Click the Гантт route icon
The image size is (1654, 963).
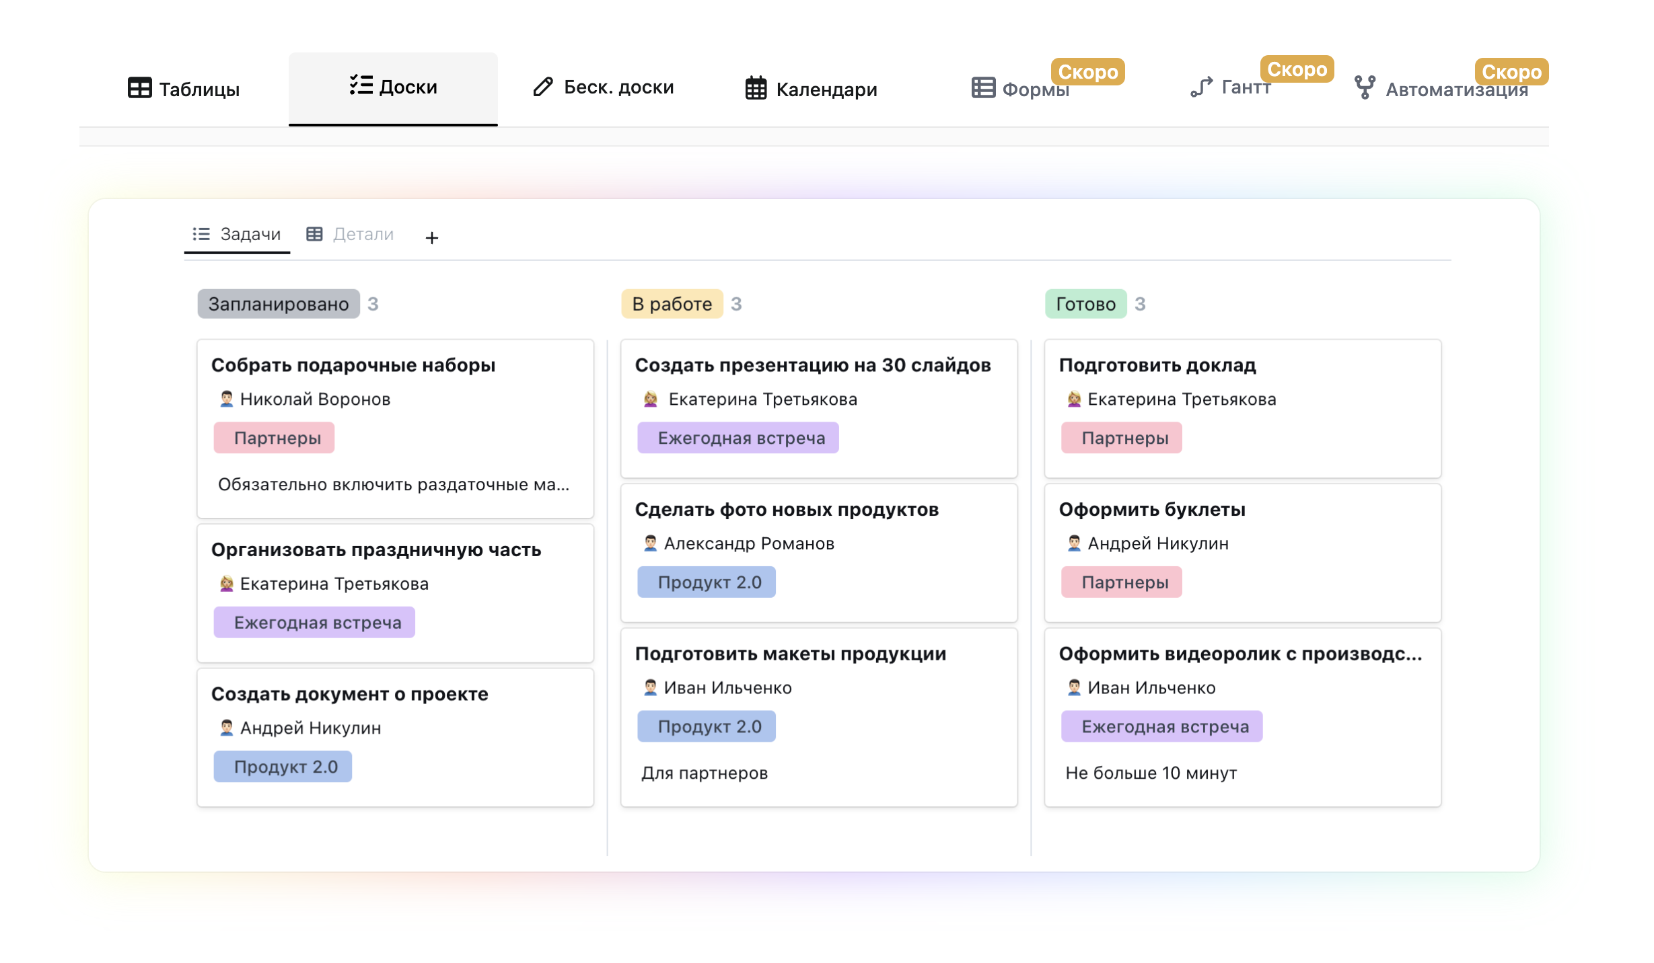point(1201,87)
